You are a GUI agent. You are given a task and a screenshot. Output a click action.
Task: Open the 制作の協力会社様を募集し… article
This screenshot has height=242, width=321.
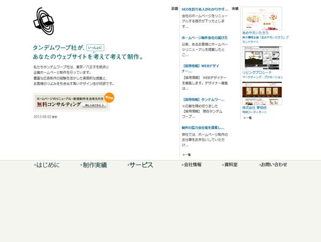203,127
